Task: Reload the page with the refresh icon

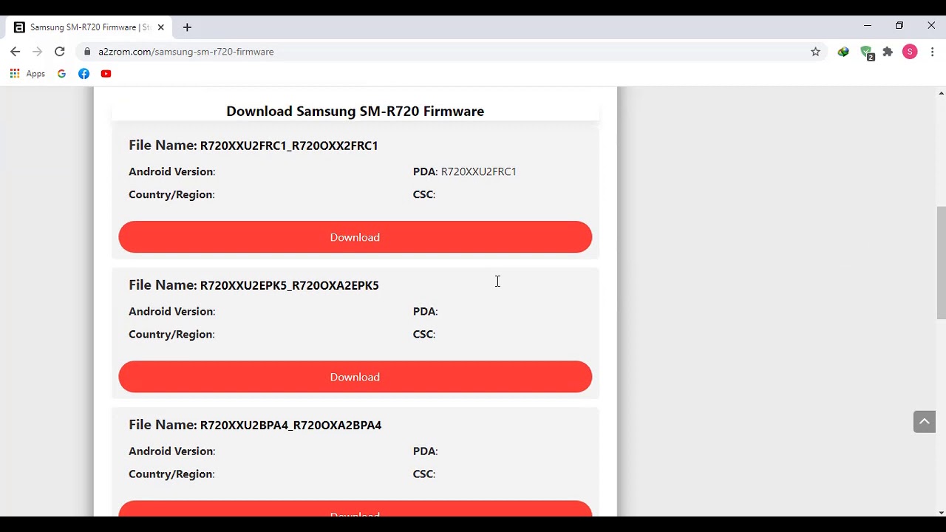Action: [60, 52]
